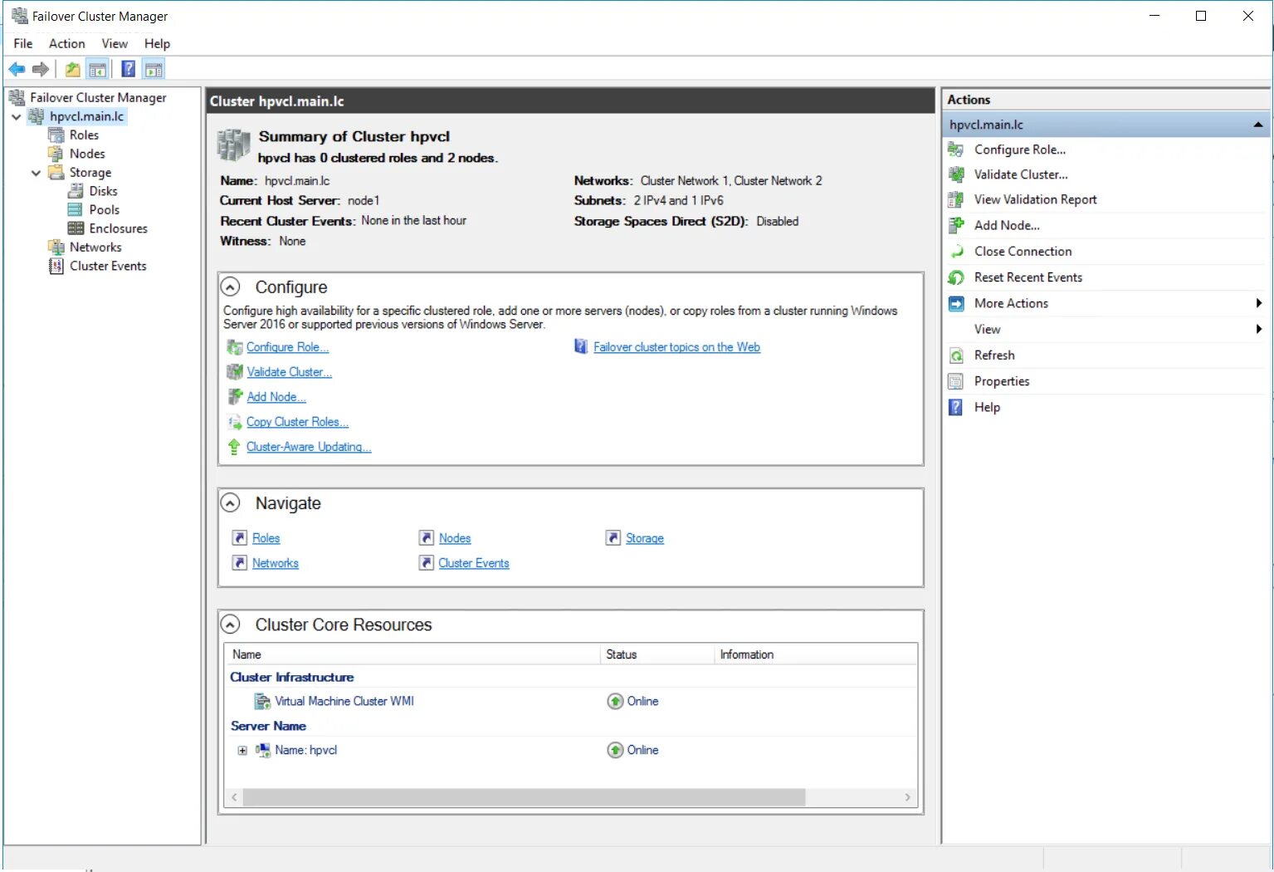Click the Copy Cluster Roles link

click(x=297, y=422)
